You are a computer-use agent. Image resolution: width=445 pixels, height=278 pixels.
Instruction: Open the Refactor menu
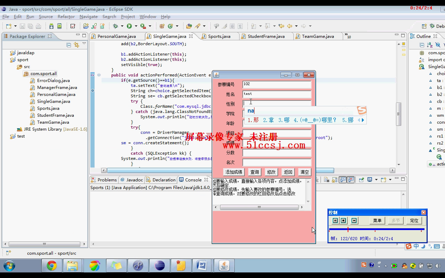coord(66,16)
